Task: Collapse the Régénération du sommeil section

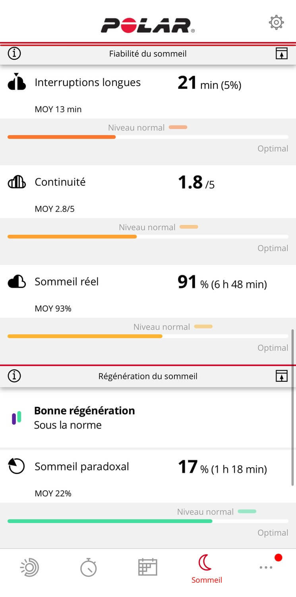Action: pos(281,376)
